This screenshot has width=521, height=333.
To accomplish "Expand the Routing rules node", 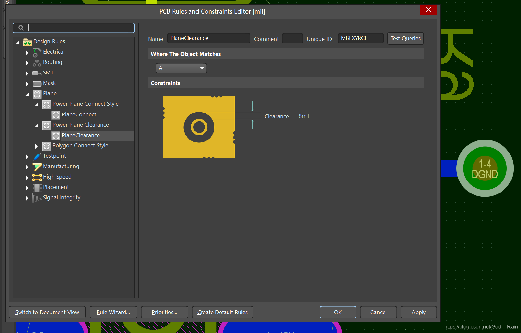I will [x=27, y=63].
